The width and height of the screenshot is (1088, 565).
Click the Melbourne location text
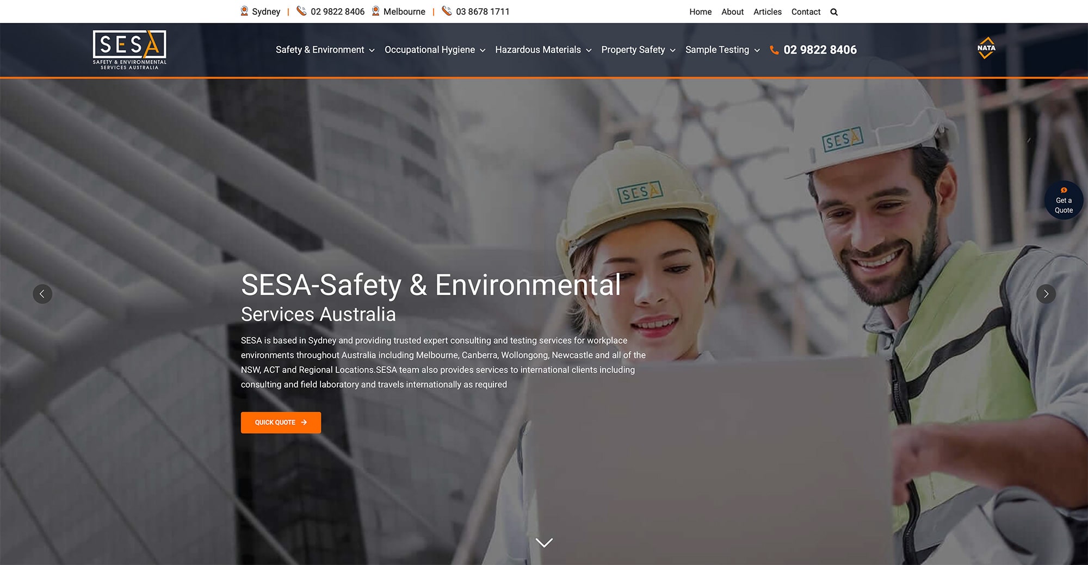(404, 11)
